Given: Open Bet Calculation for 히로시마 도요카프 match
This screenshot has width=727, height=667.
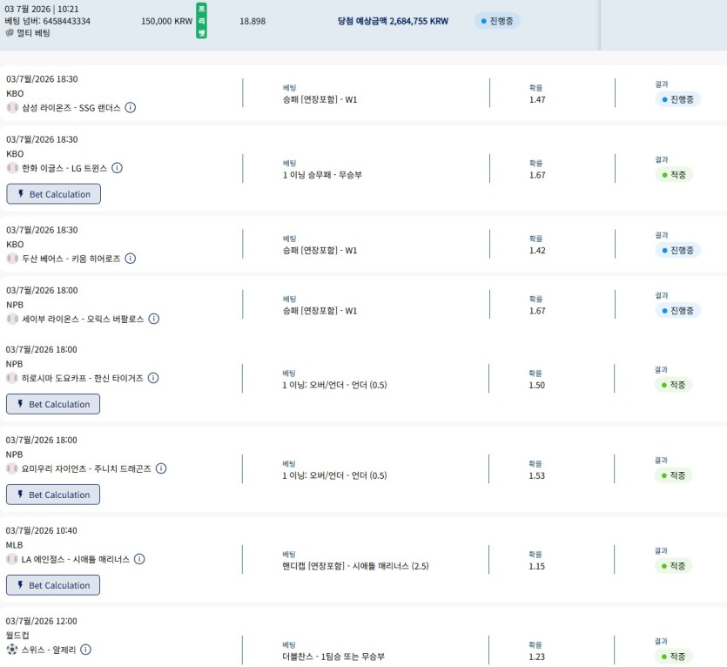Looking at the screenshot, I should [53, 404].
